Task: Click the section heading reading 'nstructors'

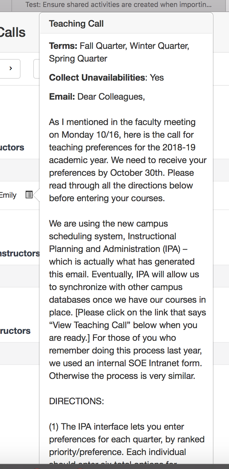Action: [x=20, y=254]
